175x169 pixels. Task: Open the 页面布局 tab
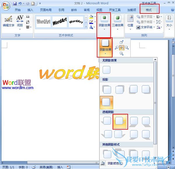(x=46, y=10)
